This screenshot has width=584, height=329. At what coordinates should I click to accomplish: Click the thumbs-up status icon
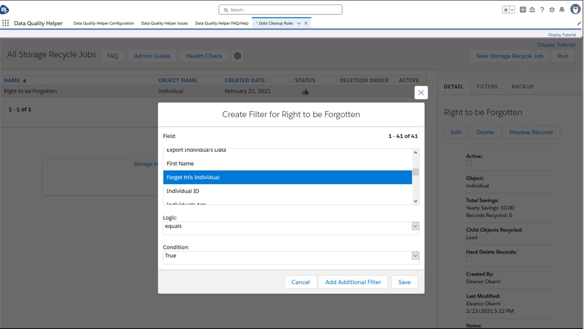tap(306, 92)
